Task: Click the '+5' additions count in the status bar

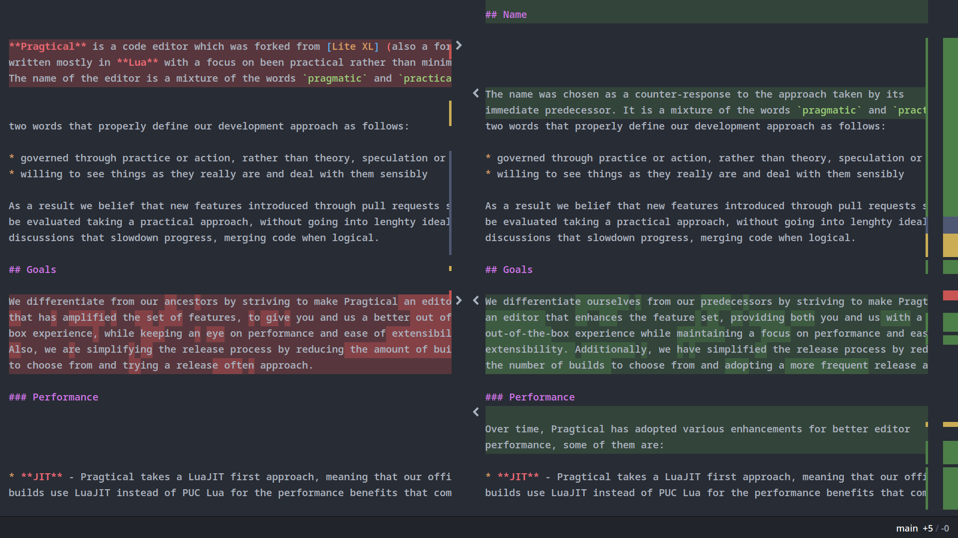Action: pos(928,529)
